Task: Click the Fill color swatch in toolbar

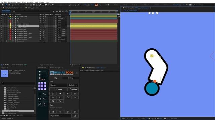Action: pos(88,5)
